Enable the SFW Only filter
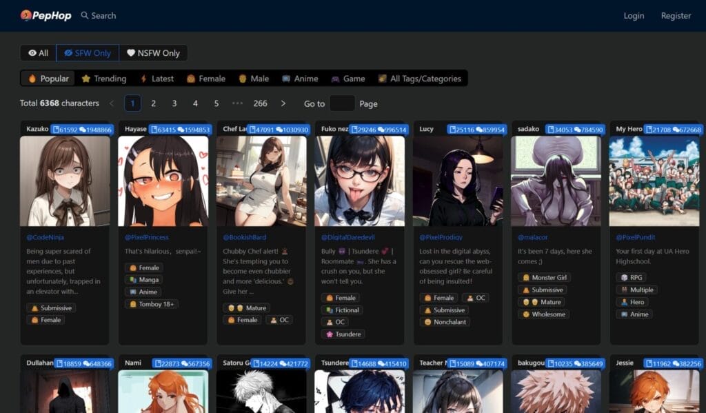706x413 pixels. point(88,52)
